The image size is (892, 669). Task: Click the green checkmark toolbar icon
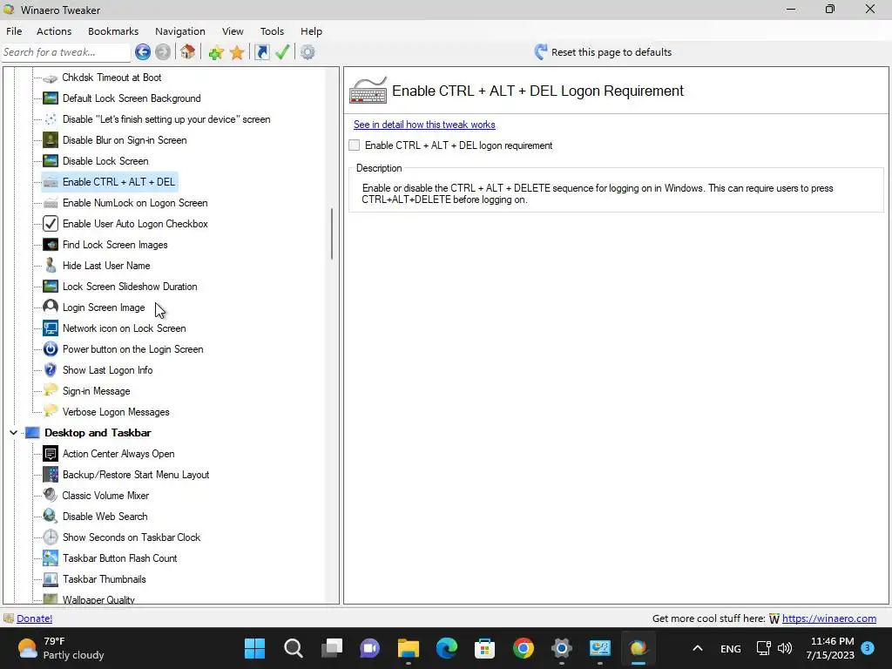pos(282,52)
